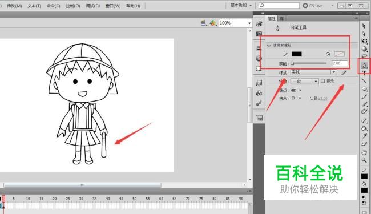Select the Lasso tool
The image size is (371, 214).
coord(364,56)
